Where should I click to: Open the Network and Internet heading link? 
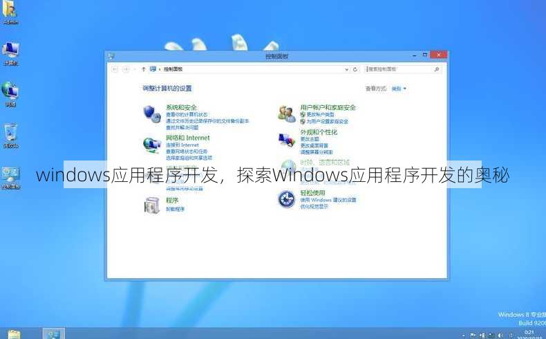[x=188, y=138]
